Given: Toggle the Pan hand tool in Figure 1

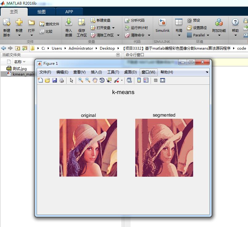Looking at the screenshot, I should point(95,80).
